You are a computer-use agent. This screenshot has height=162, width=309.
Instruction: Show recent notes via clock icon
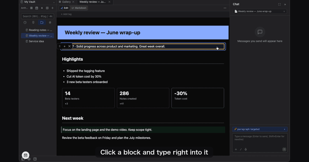click(25, 23)
